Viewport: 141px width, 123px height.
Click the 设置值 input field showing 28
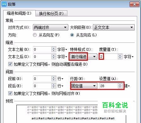(109, 86)
